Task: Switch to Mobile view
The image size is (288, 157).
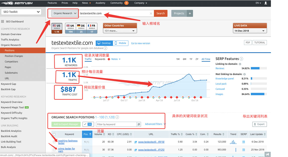Action: pos(121,43)
